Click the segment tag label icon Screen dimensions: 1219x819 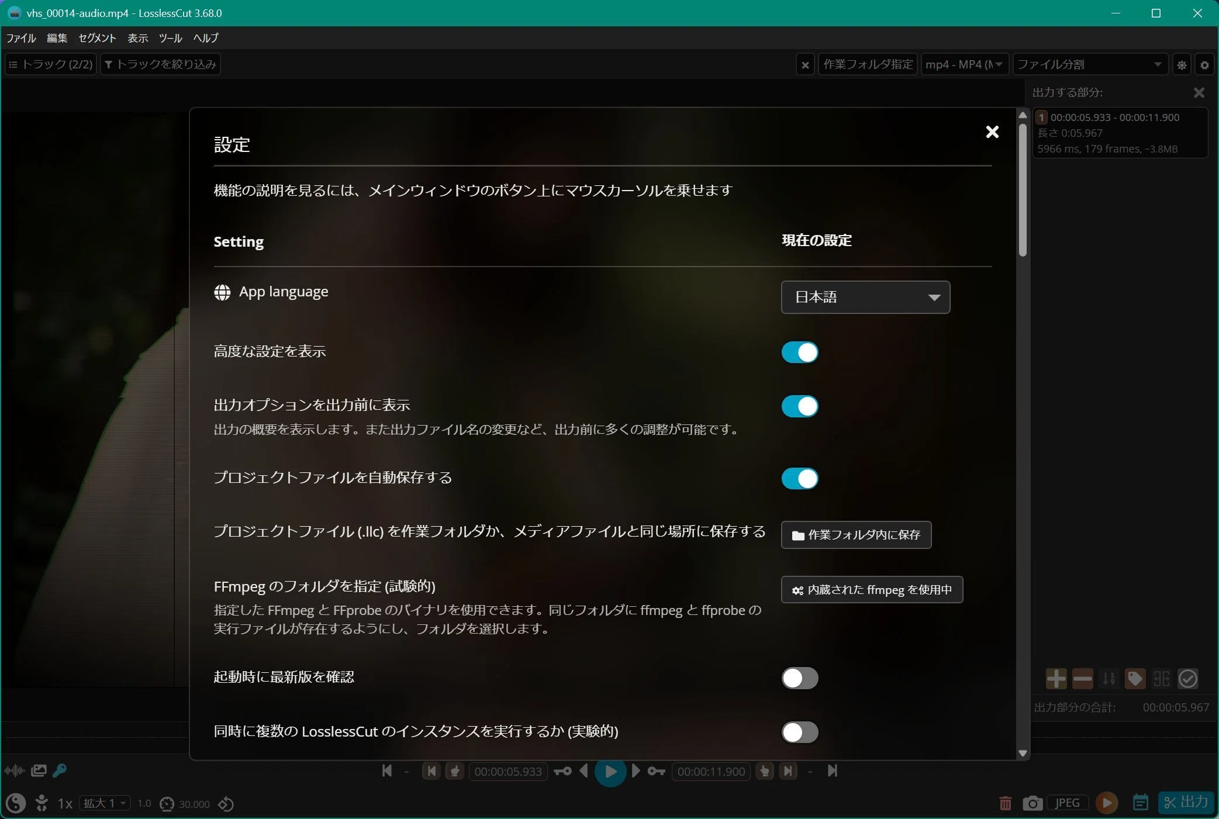1135,679
